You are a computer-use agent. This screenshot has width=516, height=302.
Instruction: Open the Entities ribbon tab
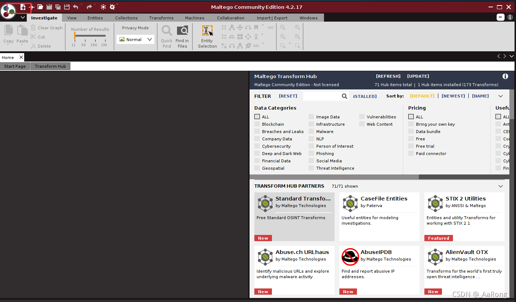click(95, 18)
